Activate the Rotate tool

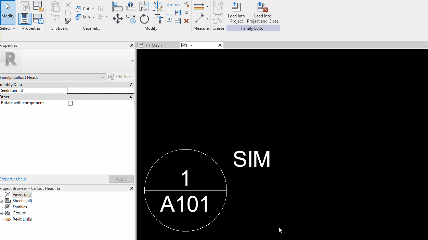click(144, 19)
